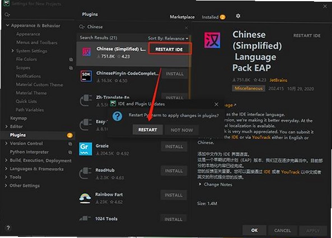Viewport: 332px width, 238px height.
Task: Collapse Appearance & Behavior section
Action: click(x=7, y=25)
